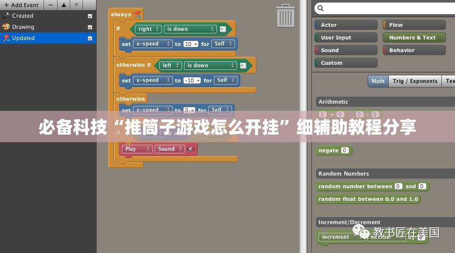The width and height of the screenshot is (455, 253).
Task: Open the 'is down' dropdown beside right
Action: tap(190, 29)
